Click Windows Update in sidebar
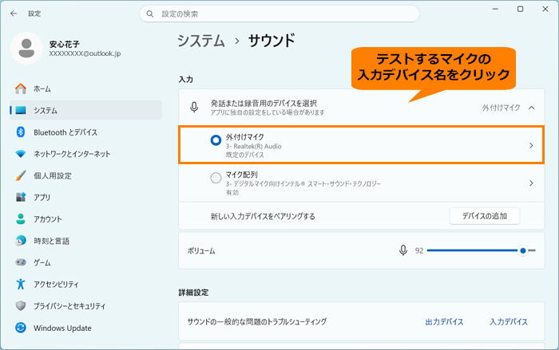559x350 pixels. 62,328
